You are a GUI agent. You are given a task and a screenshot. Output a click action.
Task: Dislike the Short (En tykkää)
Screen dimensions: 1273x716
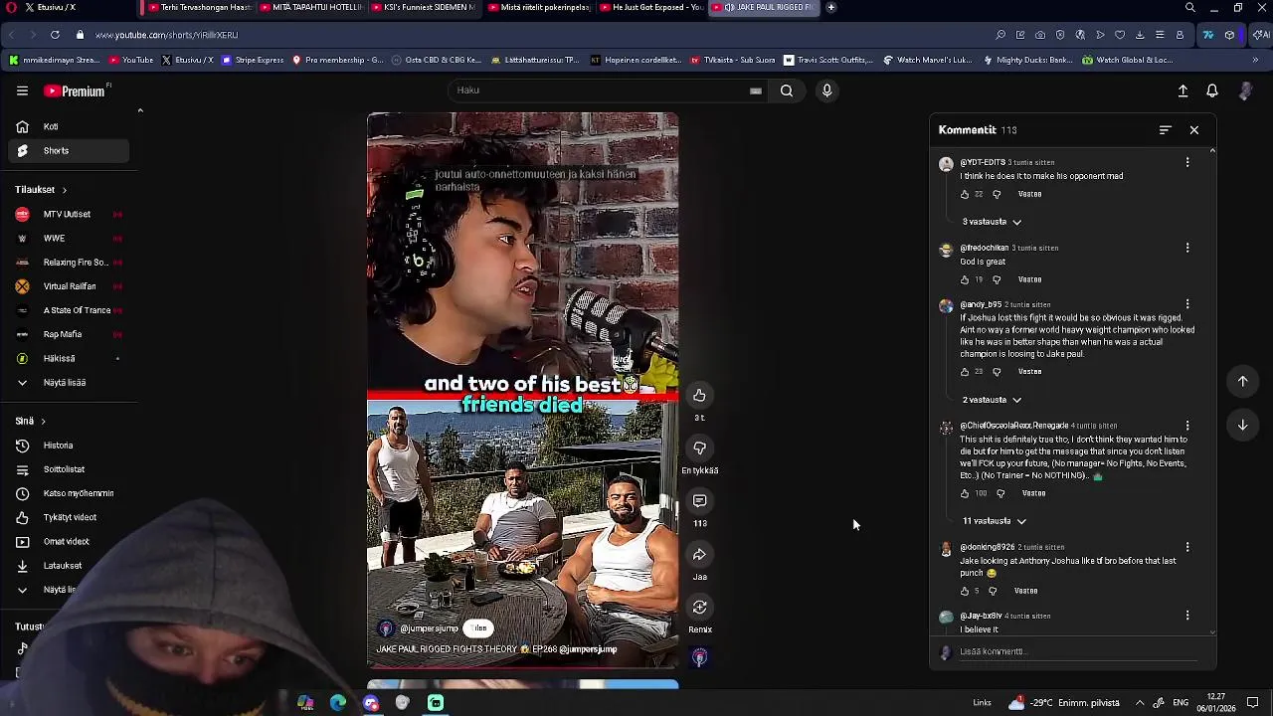click(699, 448)
